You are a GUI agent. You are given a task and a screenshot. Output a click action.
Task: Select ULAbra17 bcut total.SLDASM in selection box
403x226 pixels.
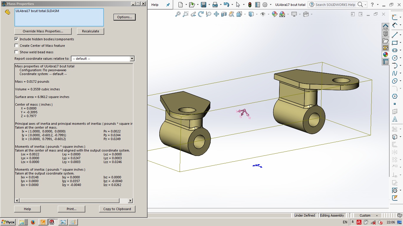37,11
